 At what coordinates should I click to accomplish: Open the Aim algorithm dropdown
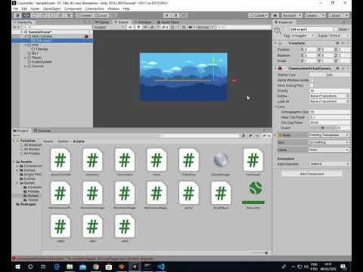(x=329, y=143)
